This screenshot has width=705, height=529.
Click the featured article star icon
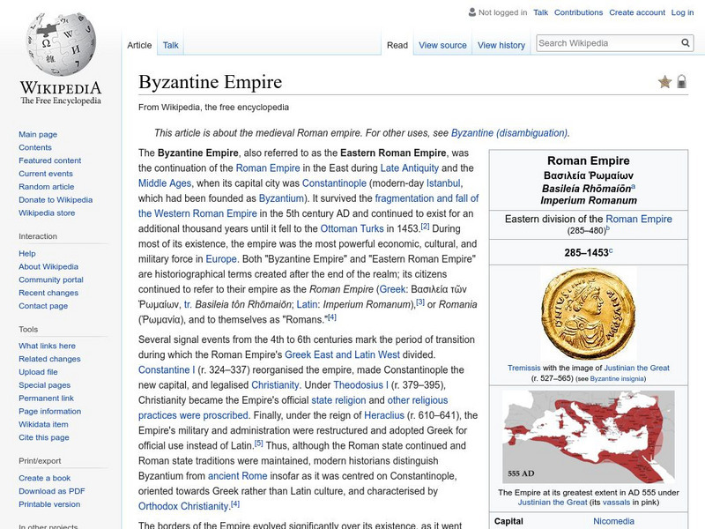point(664,82)
